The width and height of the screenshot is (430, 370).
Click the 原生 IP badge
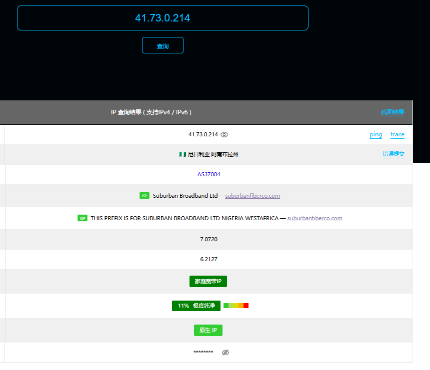208,330
